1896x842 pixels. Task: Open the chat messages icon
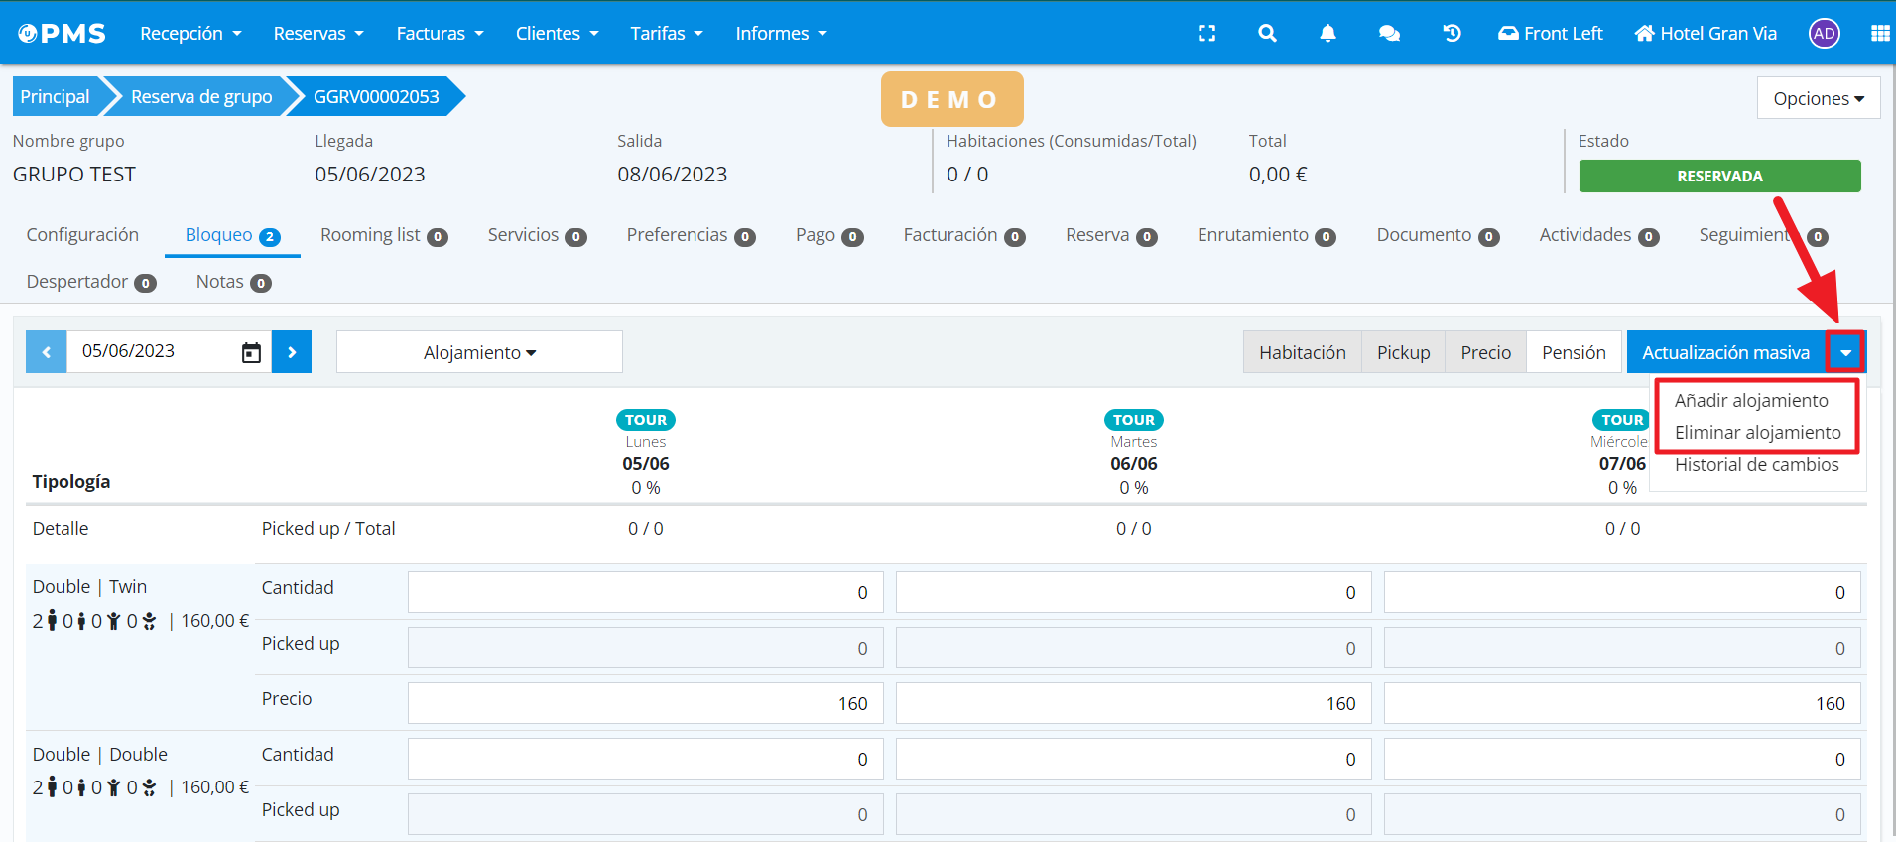click(1389, 34)
